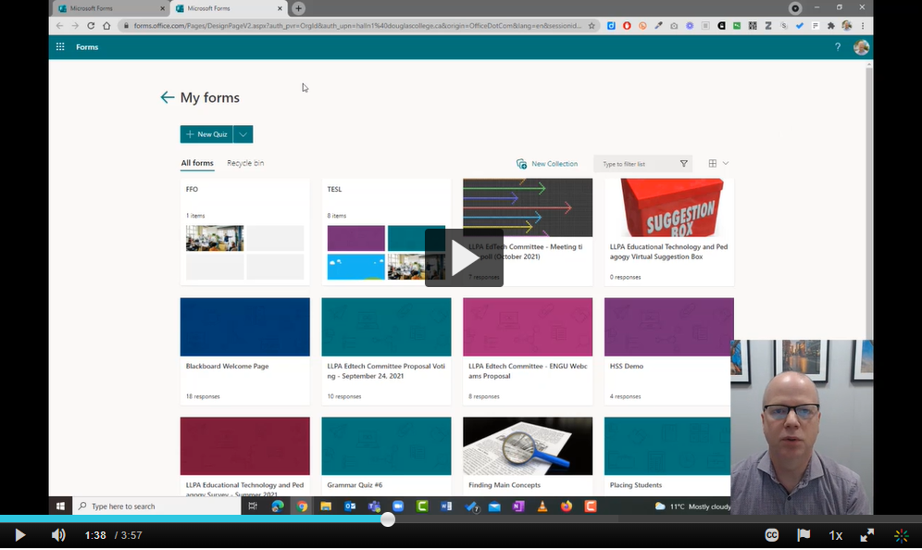This screenshot has height=550, width=922.
Task: Select the All forms tab
Action: click(x=197, y=163)
